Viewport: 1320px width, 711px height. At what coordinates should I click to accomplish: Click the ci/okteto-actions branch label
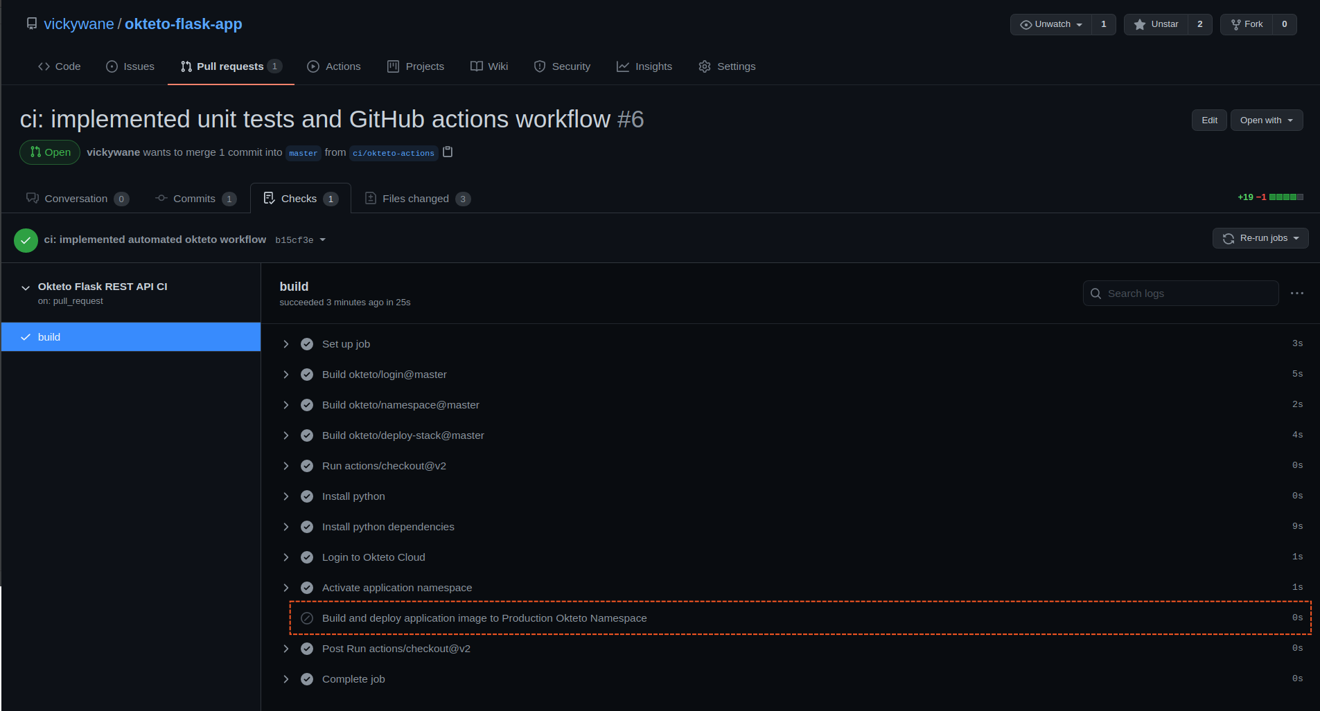click(394, 153)
